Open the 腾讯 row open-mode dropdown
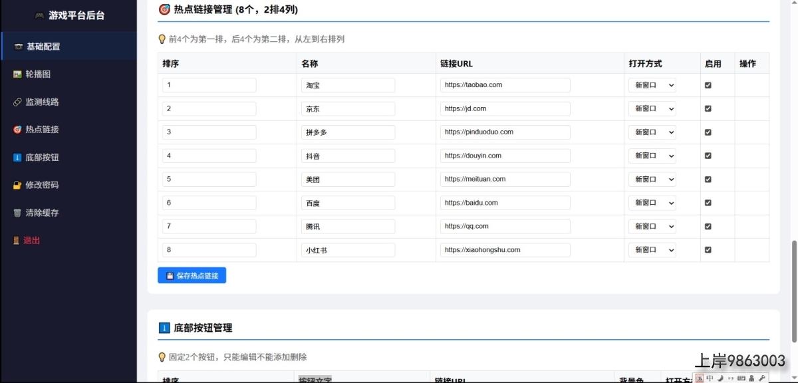 (652, 227)
